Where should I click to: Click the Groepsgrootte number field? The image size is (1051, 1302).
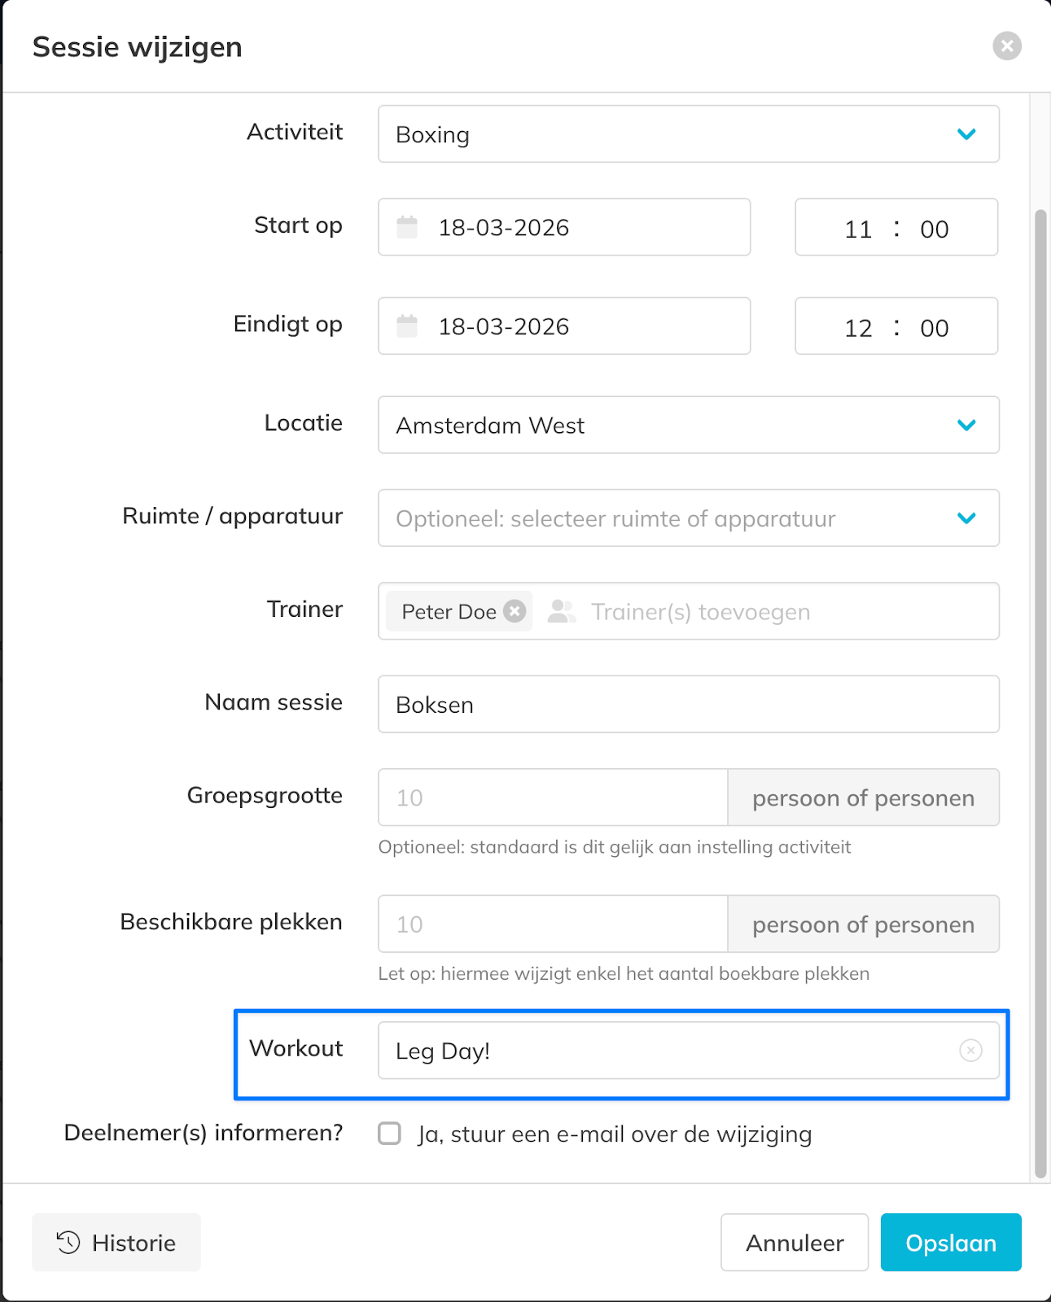point(553,797)
